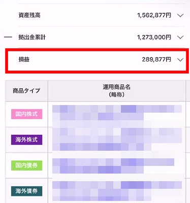Viewport: 190px width, 203px height.
Task: Click the 289,877円 profit amount
Action: coord(156,59)
